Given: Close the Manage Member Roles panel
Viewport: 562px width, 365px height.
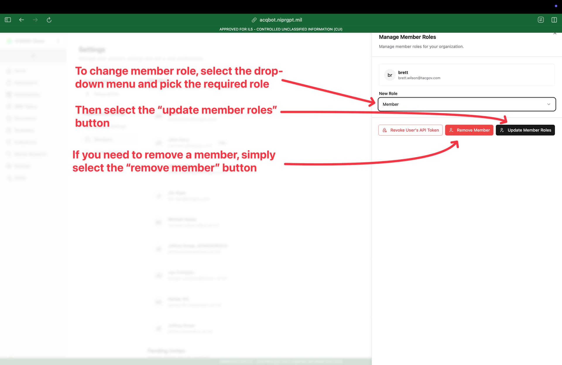Looking at the screenshot, I should 555,33.
